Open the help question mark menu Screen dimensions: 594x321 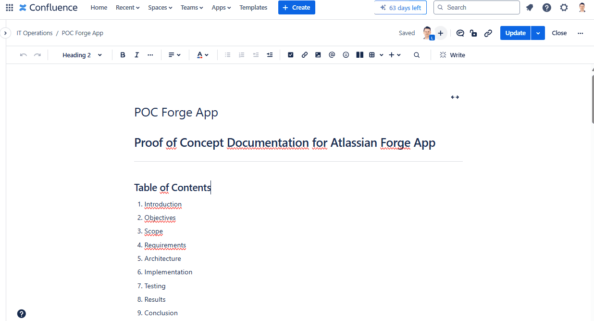(x=546, y=8)
